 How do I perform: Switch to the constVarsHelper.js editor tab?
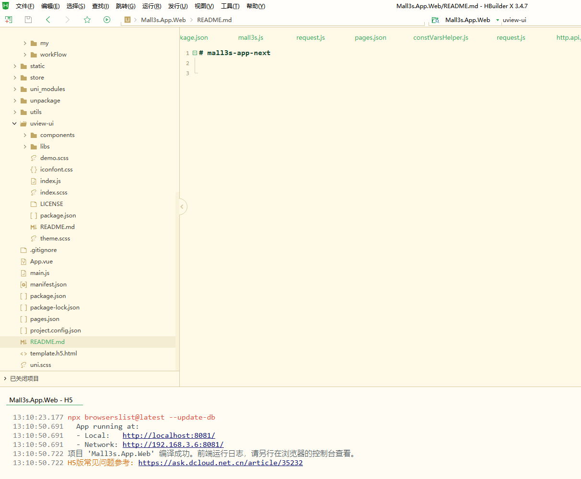[x=441, y=37]
